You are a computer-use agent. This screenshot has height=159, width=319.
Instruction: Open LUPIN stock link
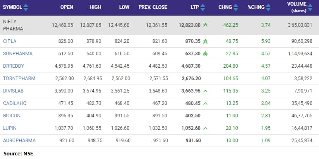pos(10,128)
